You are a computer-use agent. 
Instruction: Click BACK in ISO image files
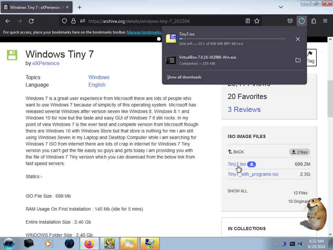tap(236, 152)
